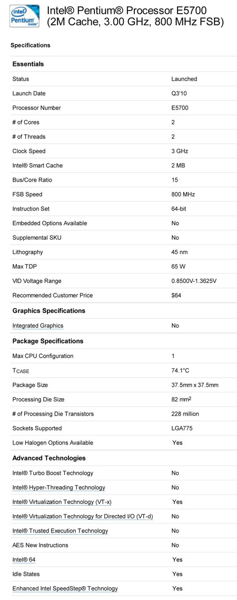Click the Package Specifications section header
237x600 pixels.
tap(48, 341)
